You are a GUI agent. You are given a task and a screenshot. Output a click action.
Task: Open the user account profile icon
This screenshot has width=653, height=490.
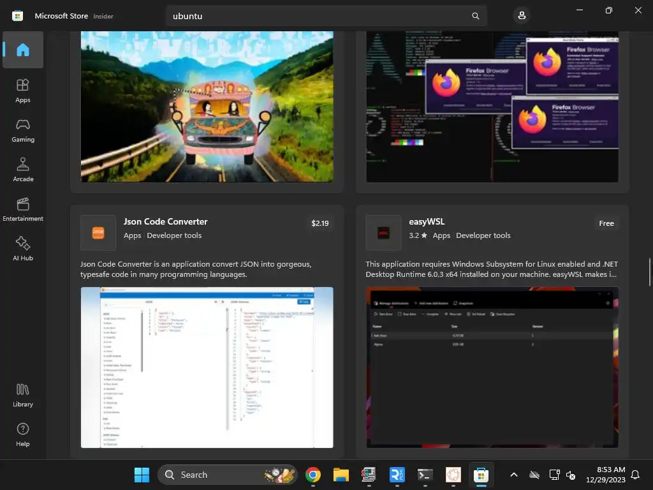tap(522, 16)
